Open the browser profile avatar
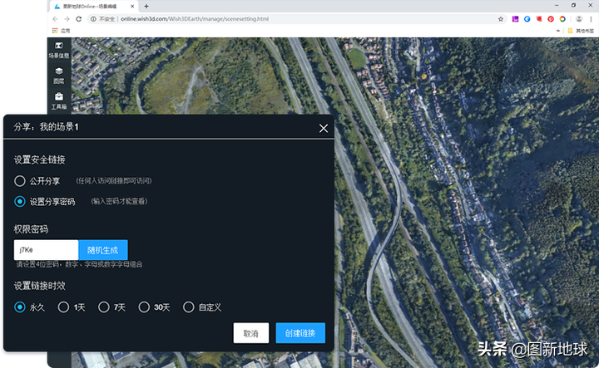Image resolution: width=599 pixels, height=368 pixels. click(x=579, y=19)
